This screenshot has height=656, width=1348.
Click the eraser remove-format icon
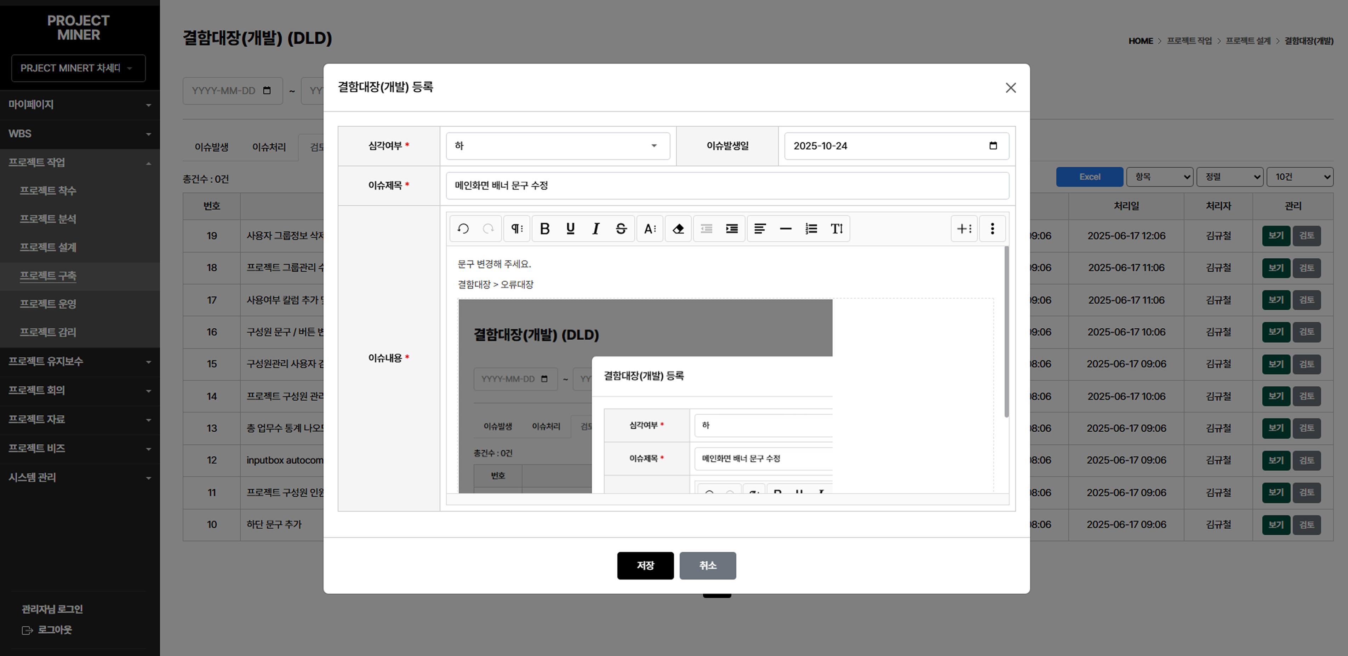678,229
